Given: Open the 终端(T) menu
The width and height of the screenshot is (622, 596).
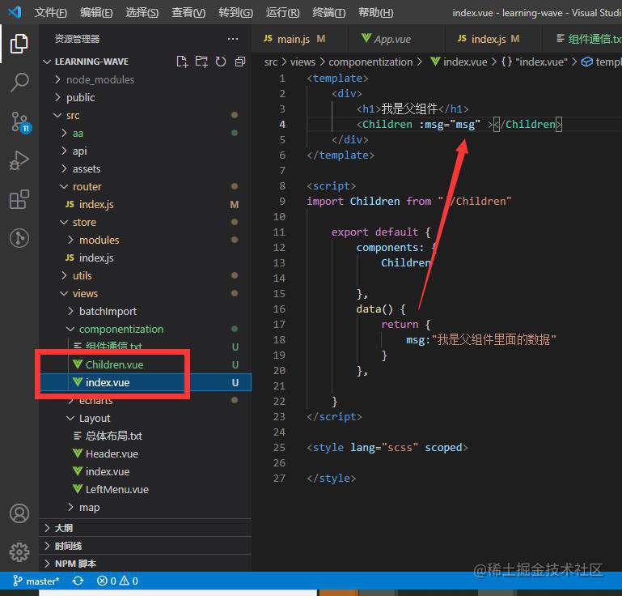Looking at the screenshot, I should tap(329, 13).
